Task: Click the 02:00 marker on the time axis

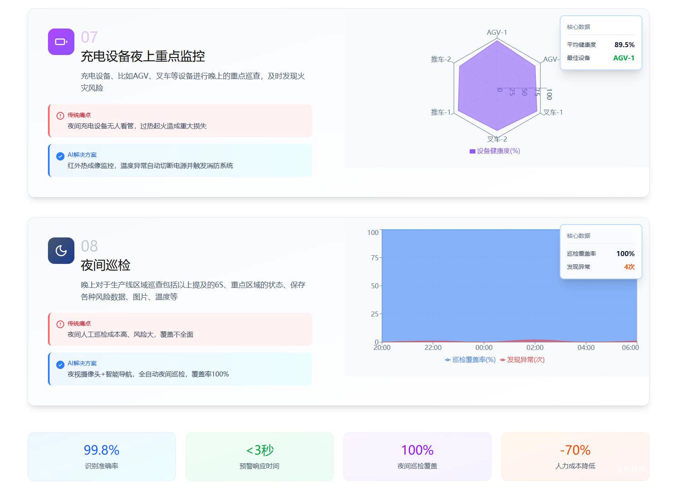Action: 535,347
